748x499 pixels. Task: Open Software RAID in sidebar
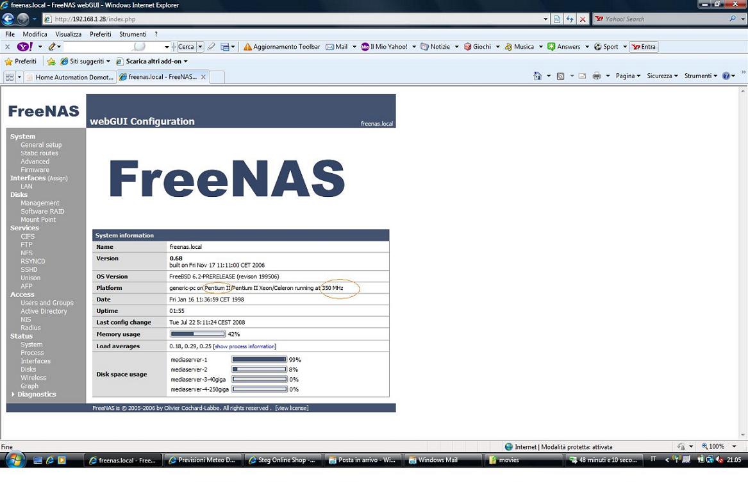tap(42, 212)
